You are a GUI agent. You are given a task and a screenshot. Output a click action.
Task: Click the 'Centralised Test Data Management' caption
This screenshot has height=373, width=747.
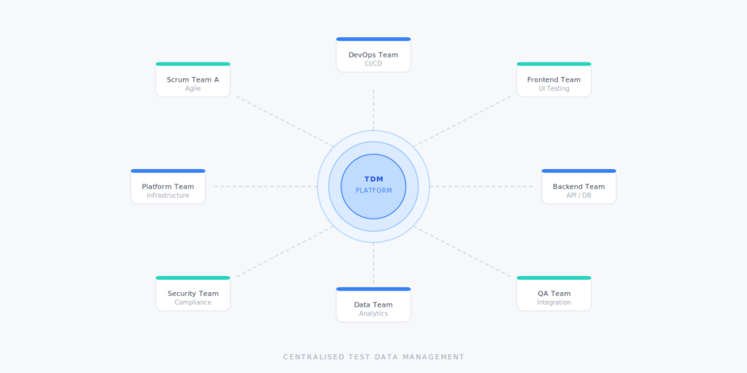point(373,357)
